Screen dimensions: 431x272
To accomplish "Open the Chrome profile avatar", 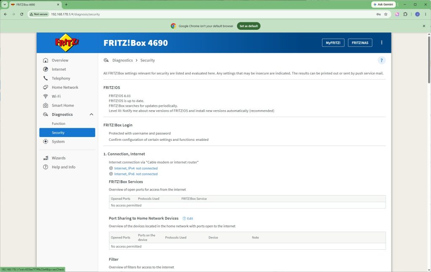I will (417, 14).
